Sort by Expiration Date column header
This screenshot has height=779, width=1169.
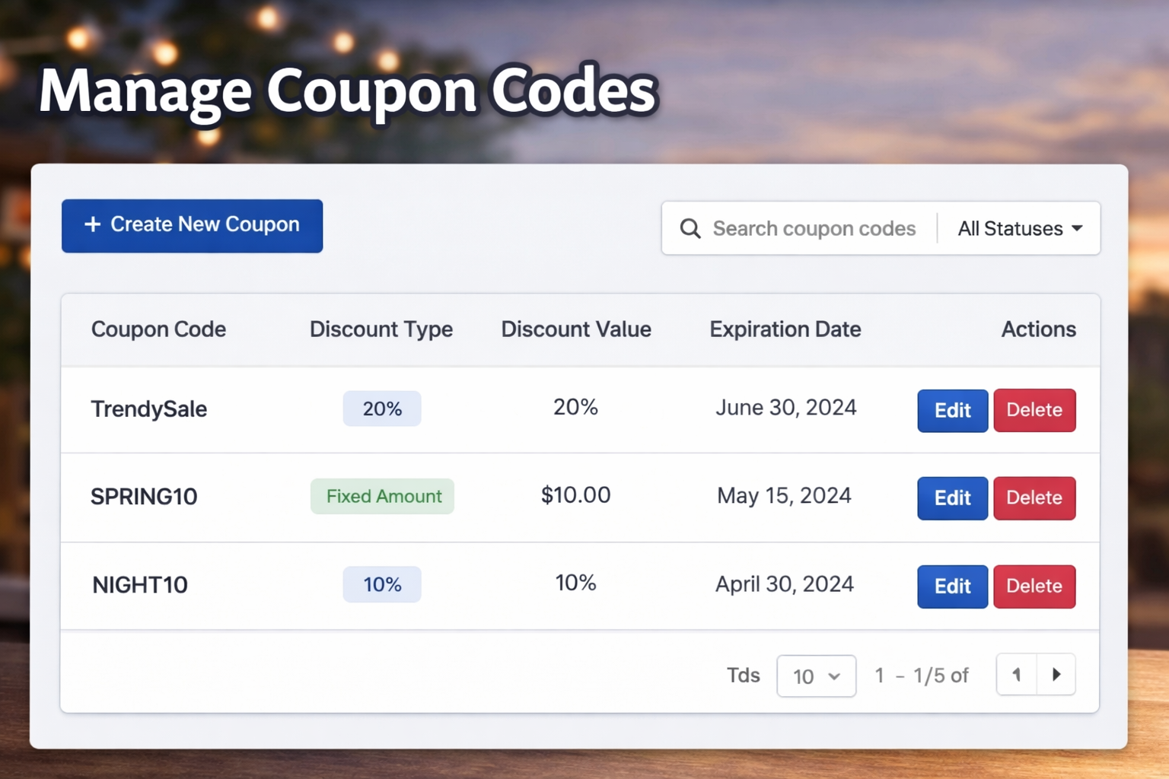point(785,329)
